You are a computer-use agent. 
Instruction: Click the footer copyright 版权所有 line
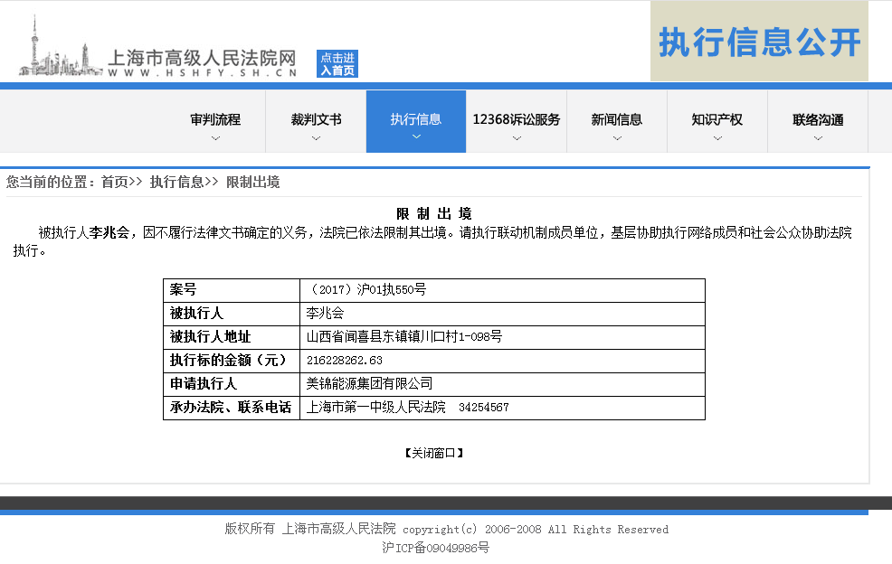[x=447, y=529]
